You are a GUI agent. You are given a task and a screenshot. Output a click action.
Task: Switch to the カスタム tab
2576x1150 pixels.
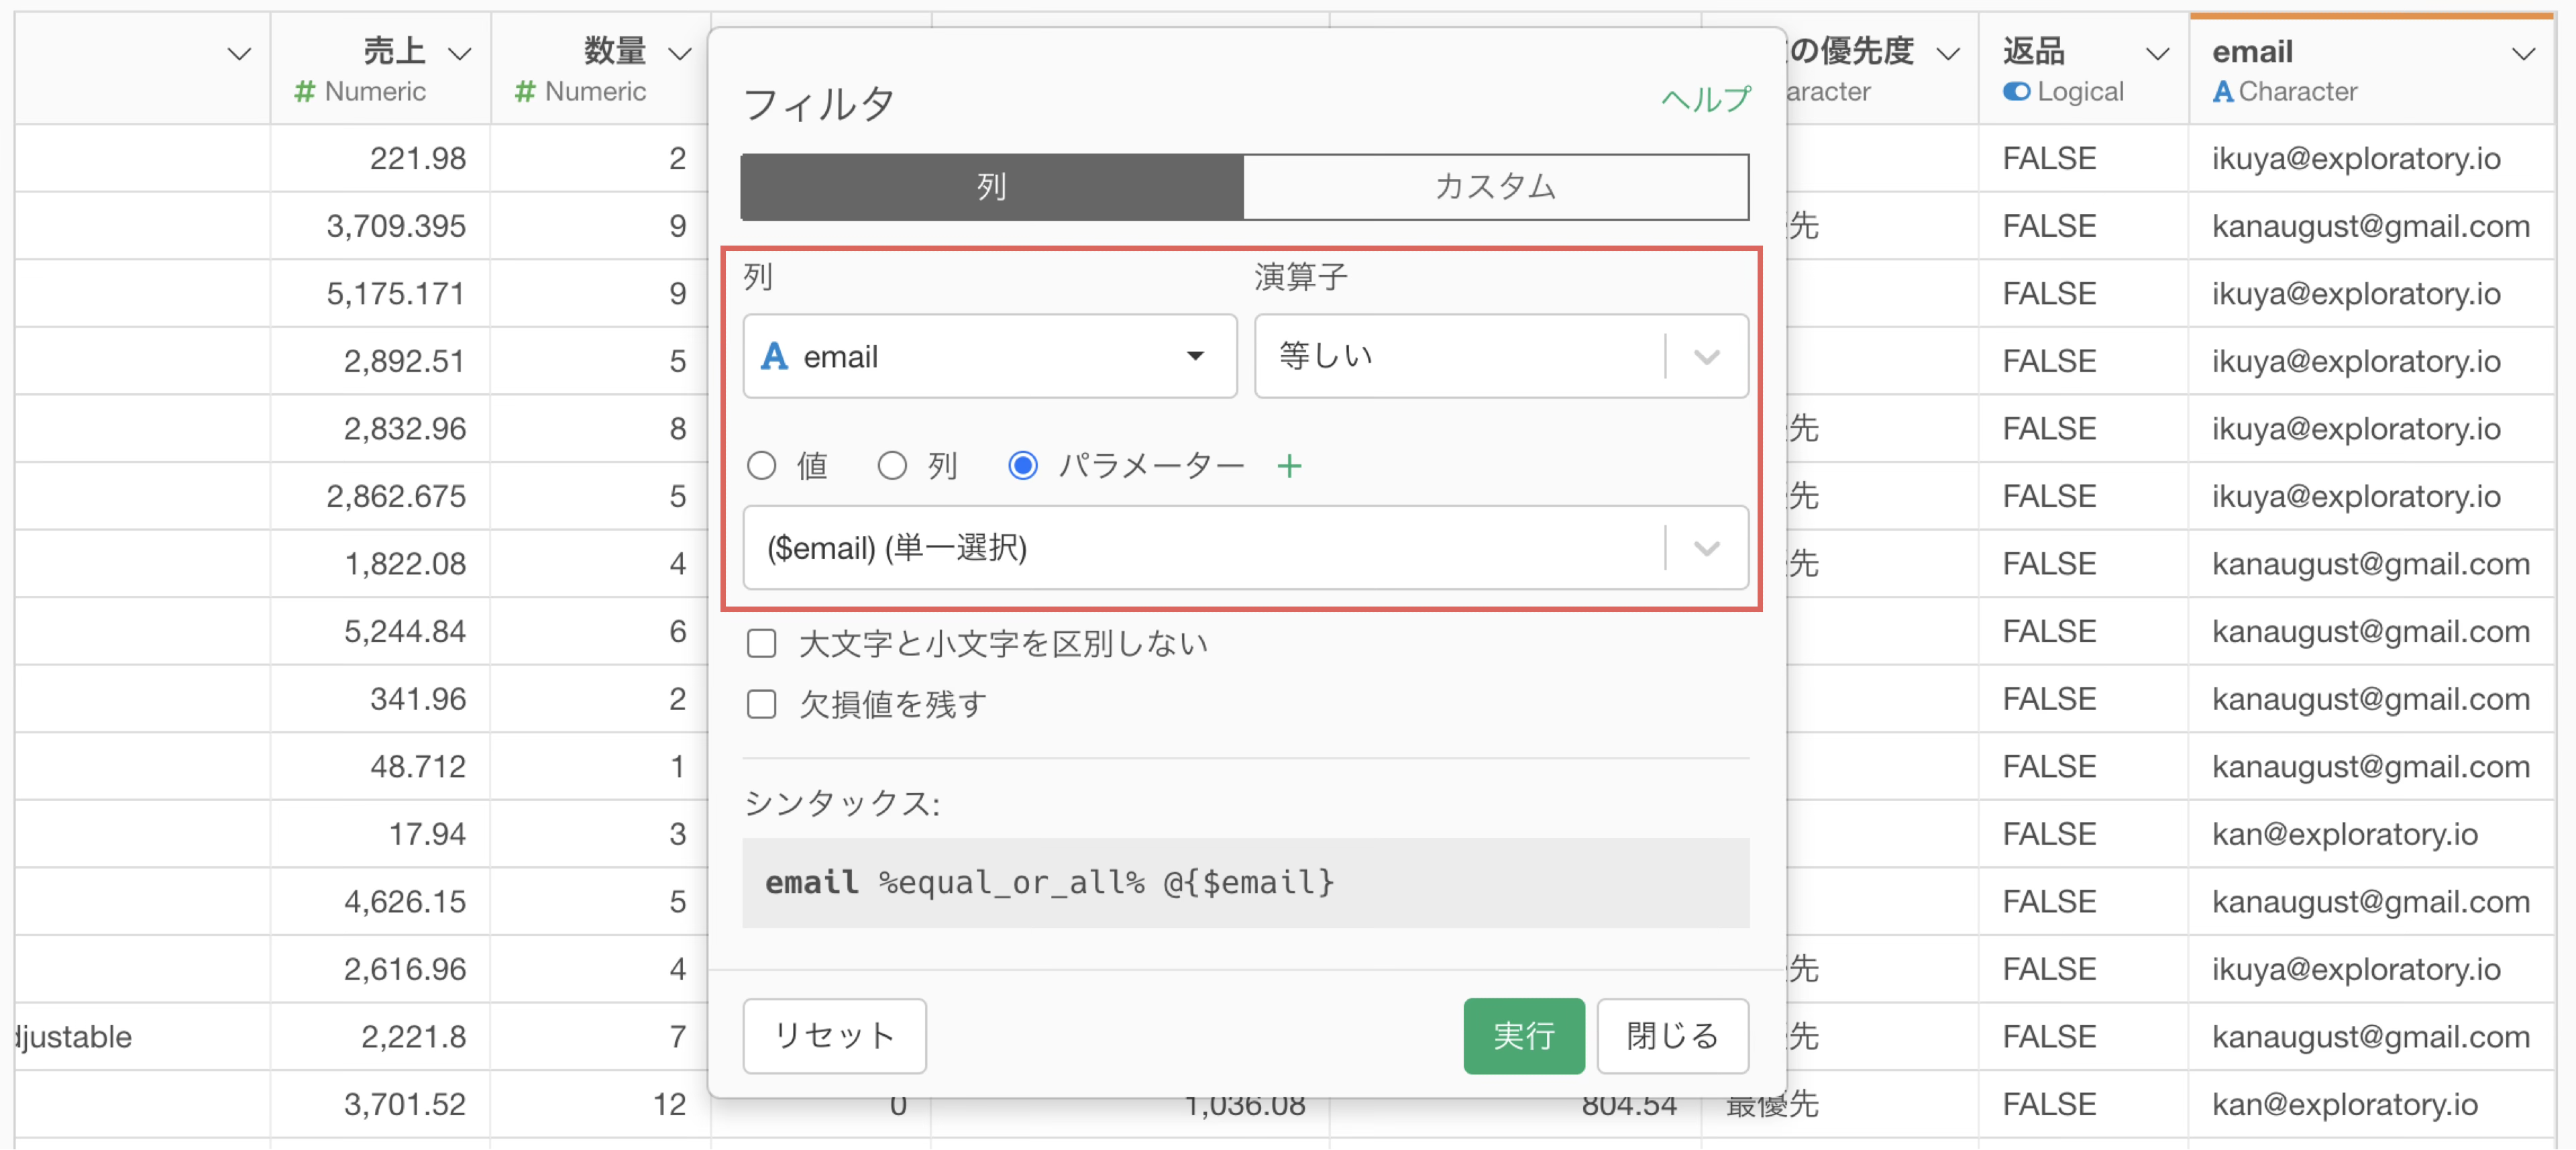[1495, 187]
